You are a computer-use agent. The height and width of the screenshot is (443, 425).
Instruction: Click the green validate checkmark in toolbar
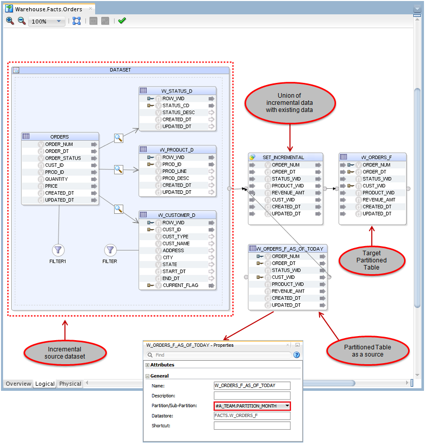pos(121,21)
